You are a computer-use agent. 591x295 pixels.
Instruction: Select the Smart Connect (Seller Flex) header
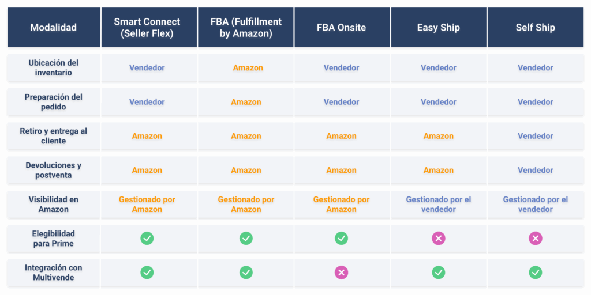(149, 28)
